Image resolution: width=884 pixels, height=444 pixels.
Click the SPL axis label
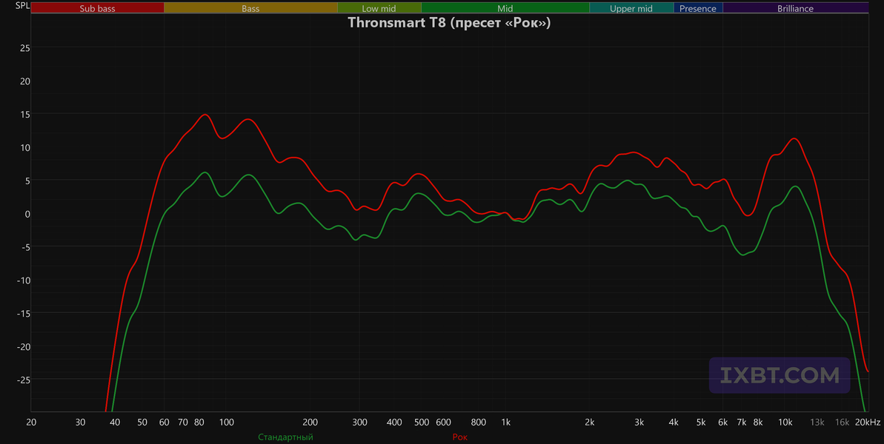22,6
